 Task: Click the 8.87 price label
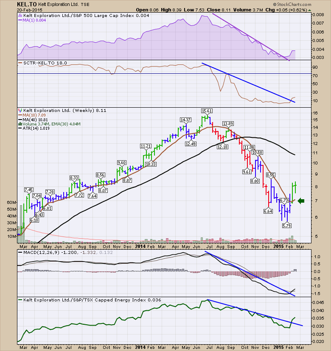(x=127, y=180)
